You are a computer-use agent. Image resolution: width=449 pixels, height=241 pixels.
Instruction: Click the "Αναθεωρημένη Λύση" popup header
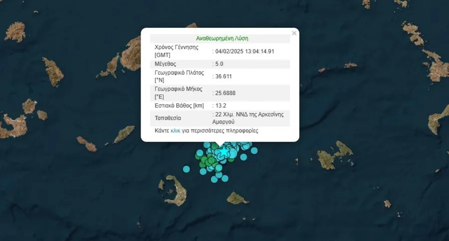[222, 38]
